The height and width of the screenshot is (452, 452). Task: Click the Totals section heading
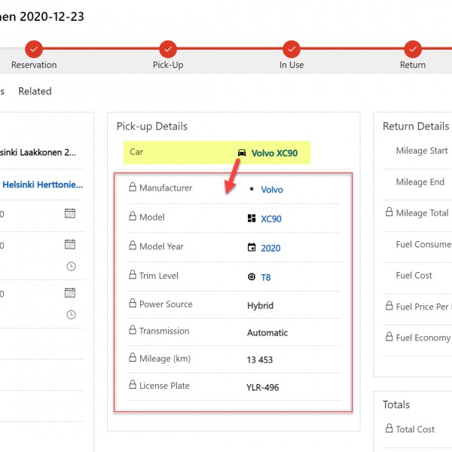click(396, 405)
